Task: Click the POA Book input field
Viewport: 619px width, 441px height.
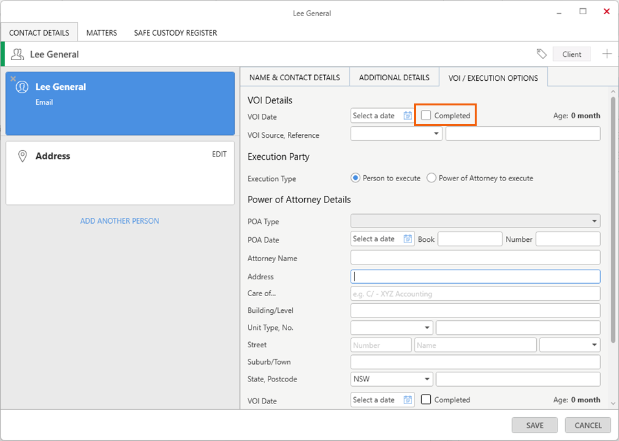Action: click(x=470, y=239)
